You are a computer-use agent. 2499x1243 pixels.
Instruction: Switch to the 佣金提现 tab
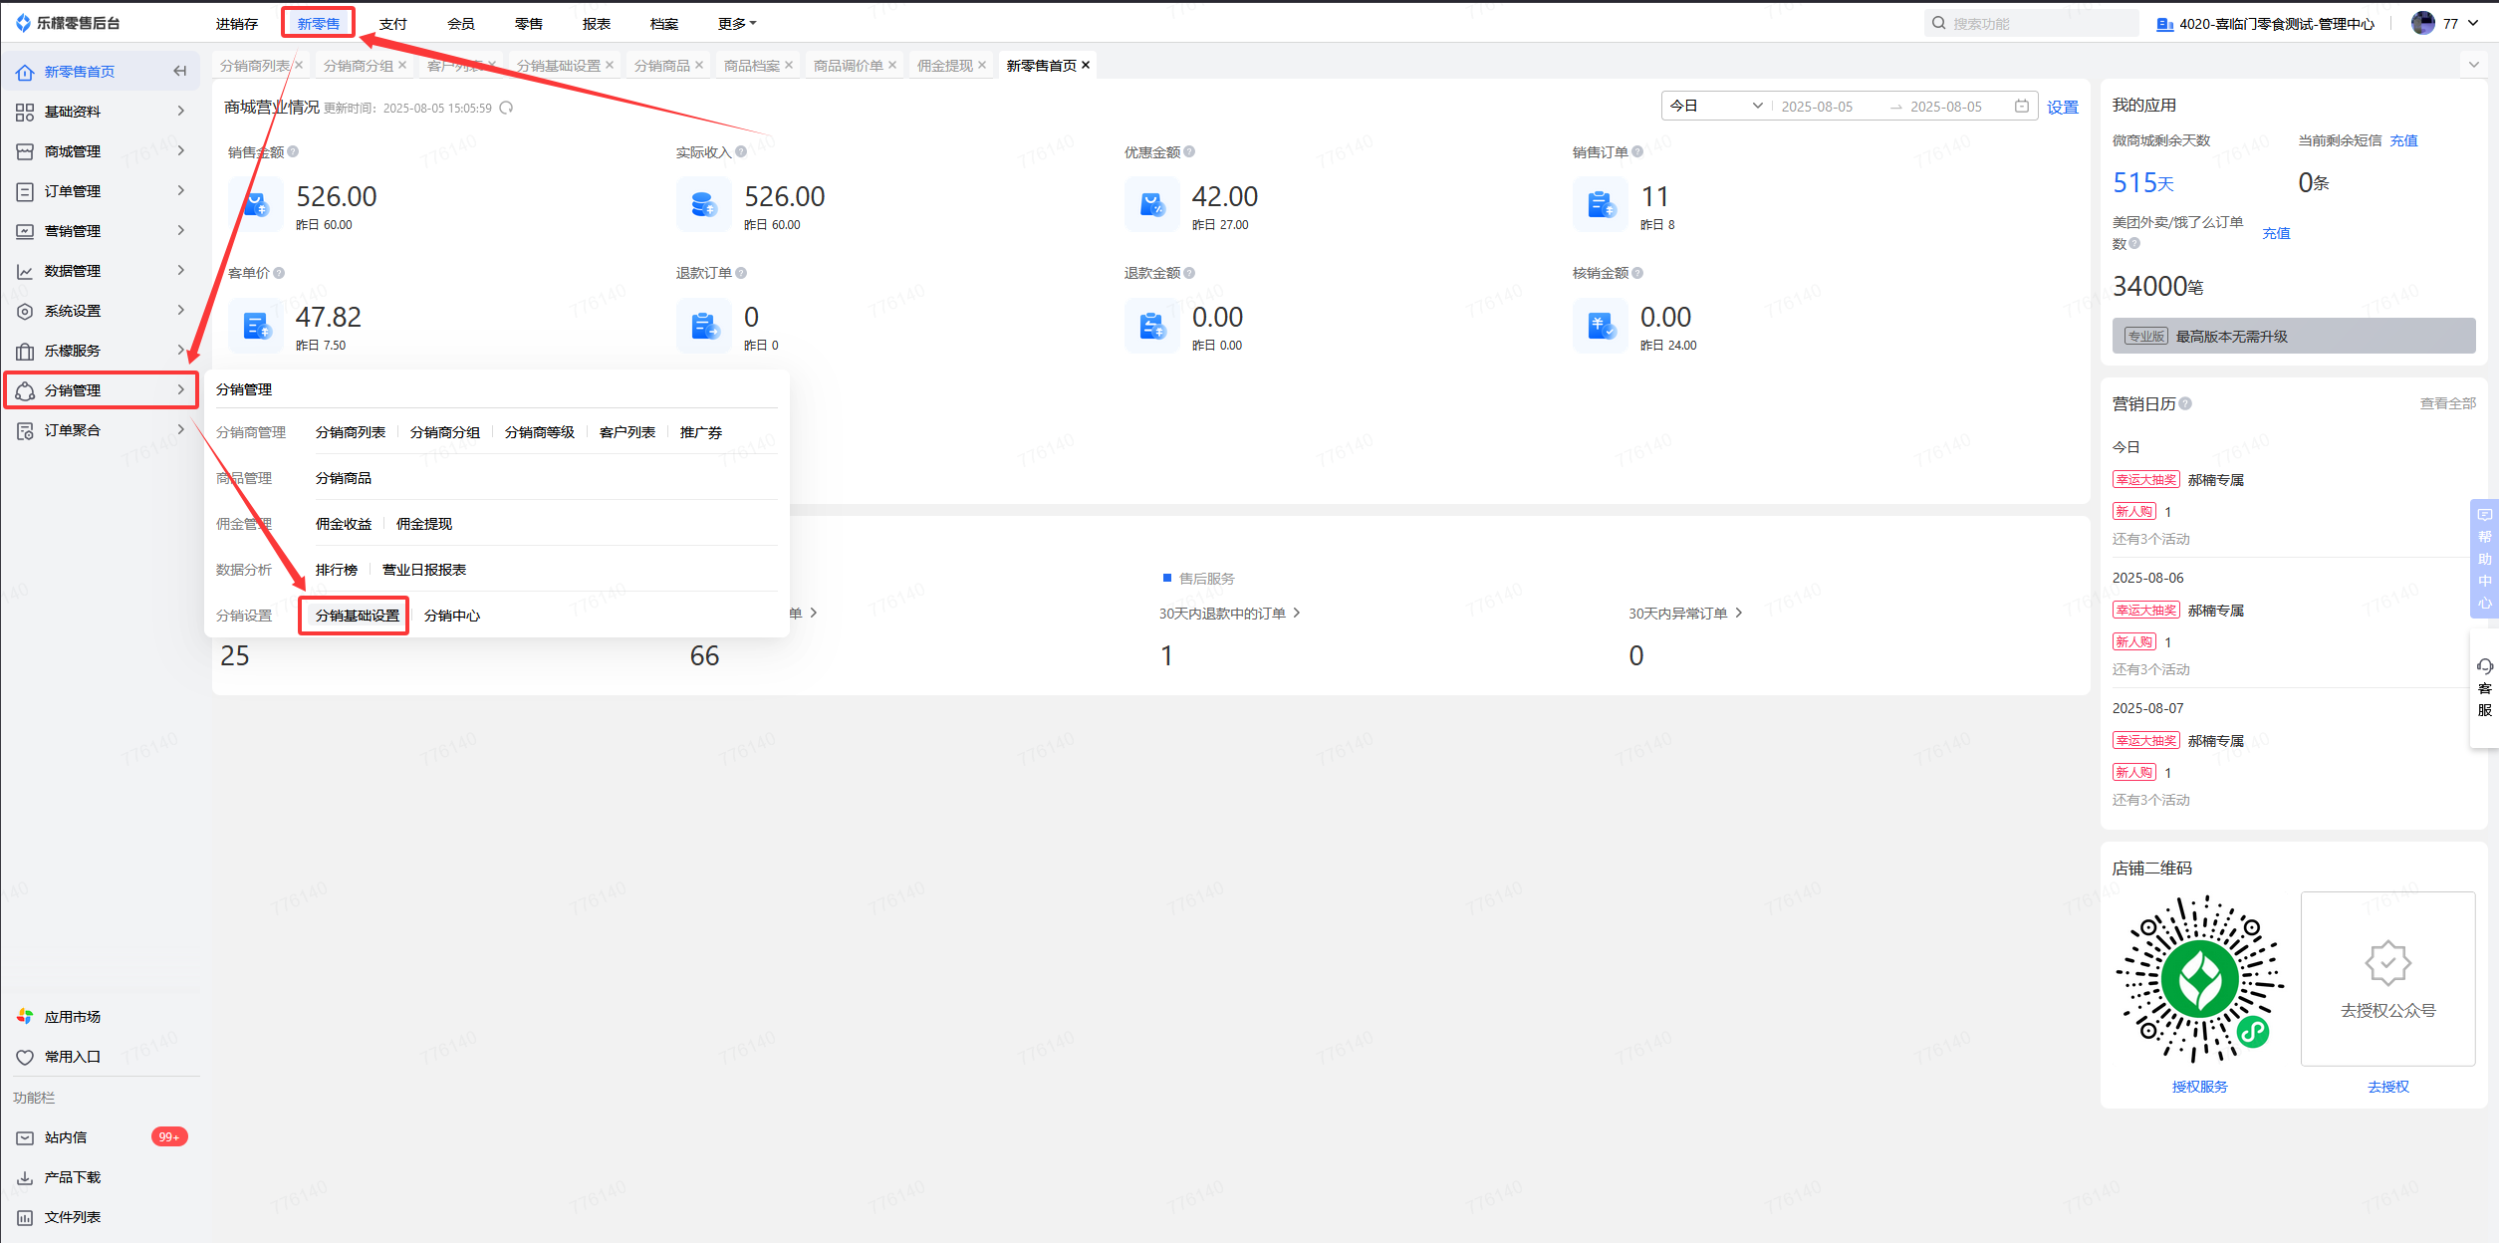point(944,66)
